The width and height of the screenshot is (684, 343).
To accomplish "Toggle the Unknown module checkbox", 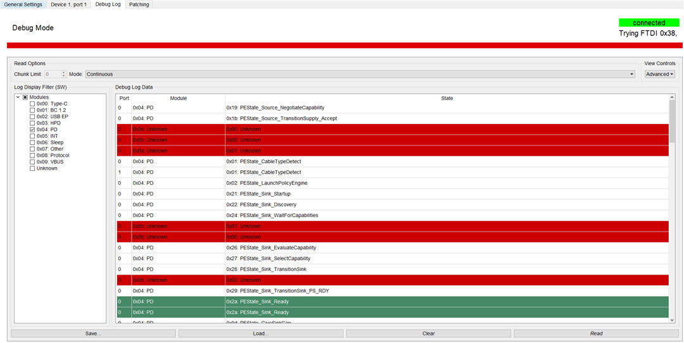I will 32,168.
